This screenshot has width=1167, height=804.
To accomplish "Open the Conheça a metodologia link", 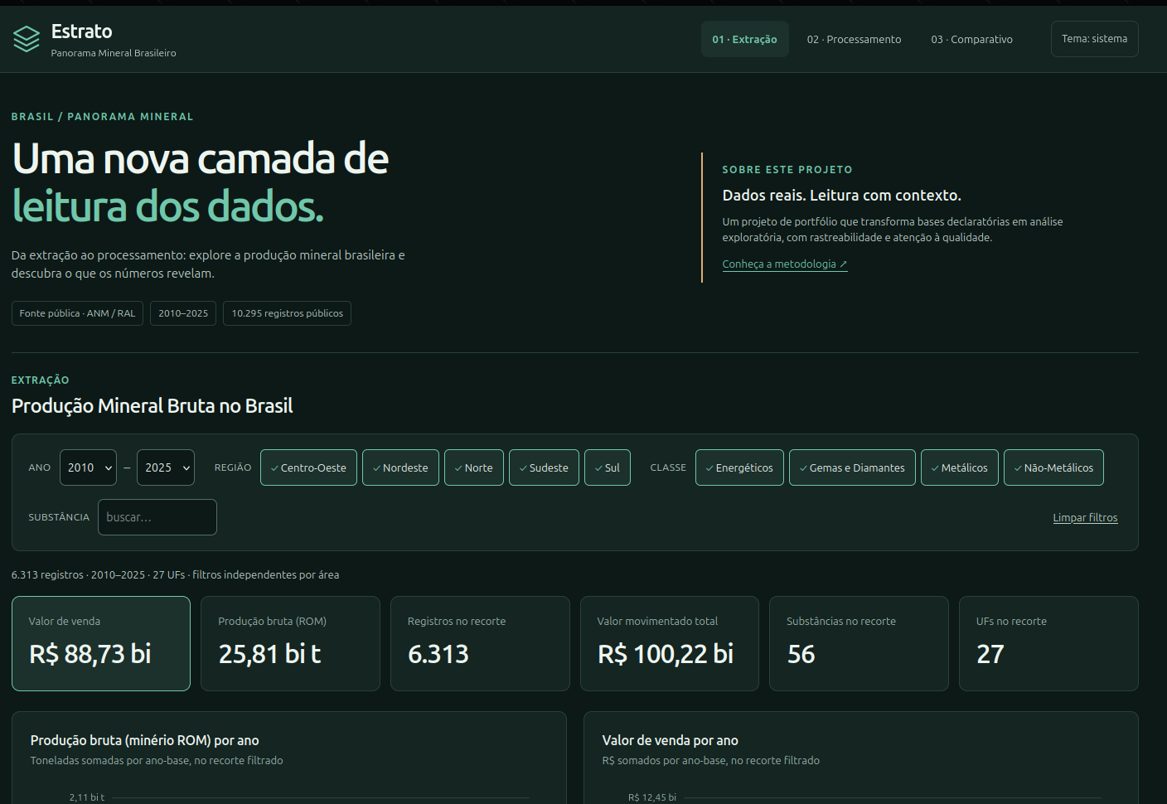I will click(784, 264).
